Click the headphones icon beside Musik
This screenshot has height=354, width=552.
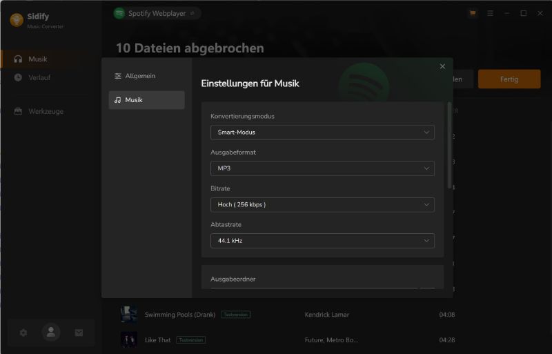(x=18, y=59)
